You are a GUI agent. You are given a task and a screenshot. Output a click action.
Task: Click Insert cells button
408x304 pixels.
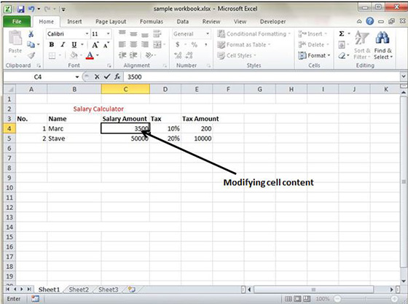[x=313, y=34]
